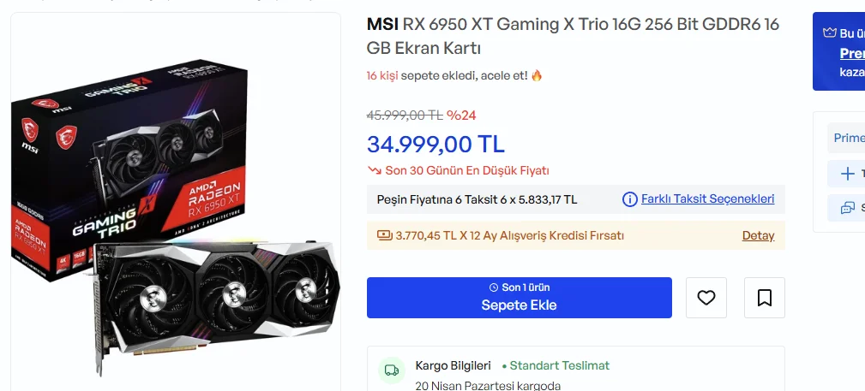Click the plus icon in right panel

pyautogui.click(x=848, y=174)
